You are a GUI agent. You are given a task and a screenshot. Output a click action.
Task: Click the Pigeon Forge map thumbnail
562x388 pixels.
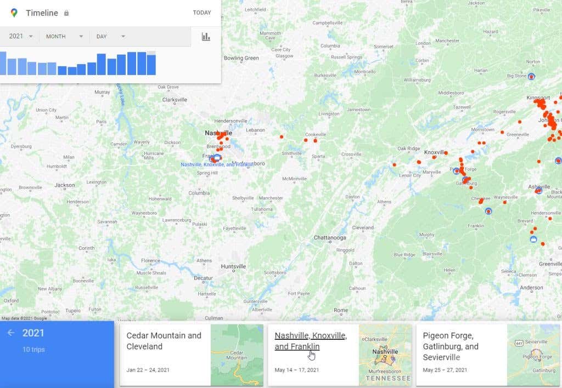point(533,355)
